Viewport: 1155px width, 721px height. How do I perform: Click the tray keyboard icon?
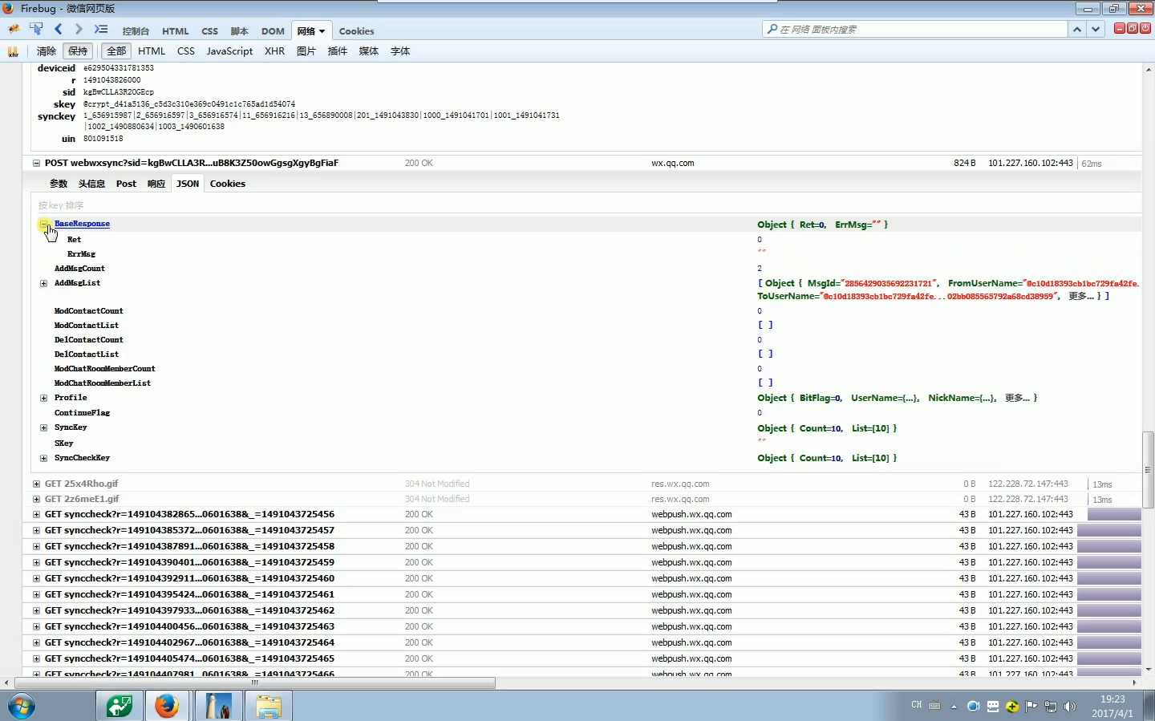click(934, 706)
